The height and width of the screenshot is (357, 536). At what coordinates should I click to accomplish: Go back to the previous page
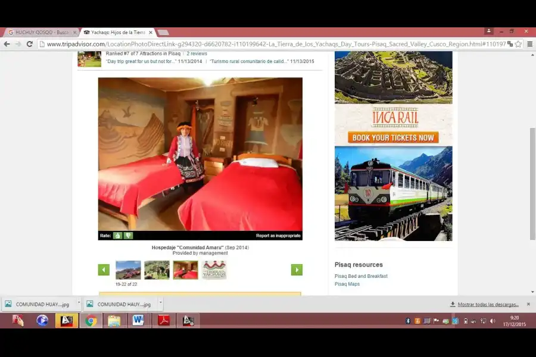pos(7,43)
